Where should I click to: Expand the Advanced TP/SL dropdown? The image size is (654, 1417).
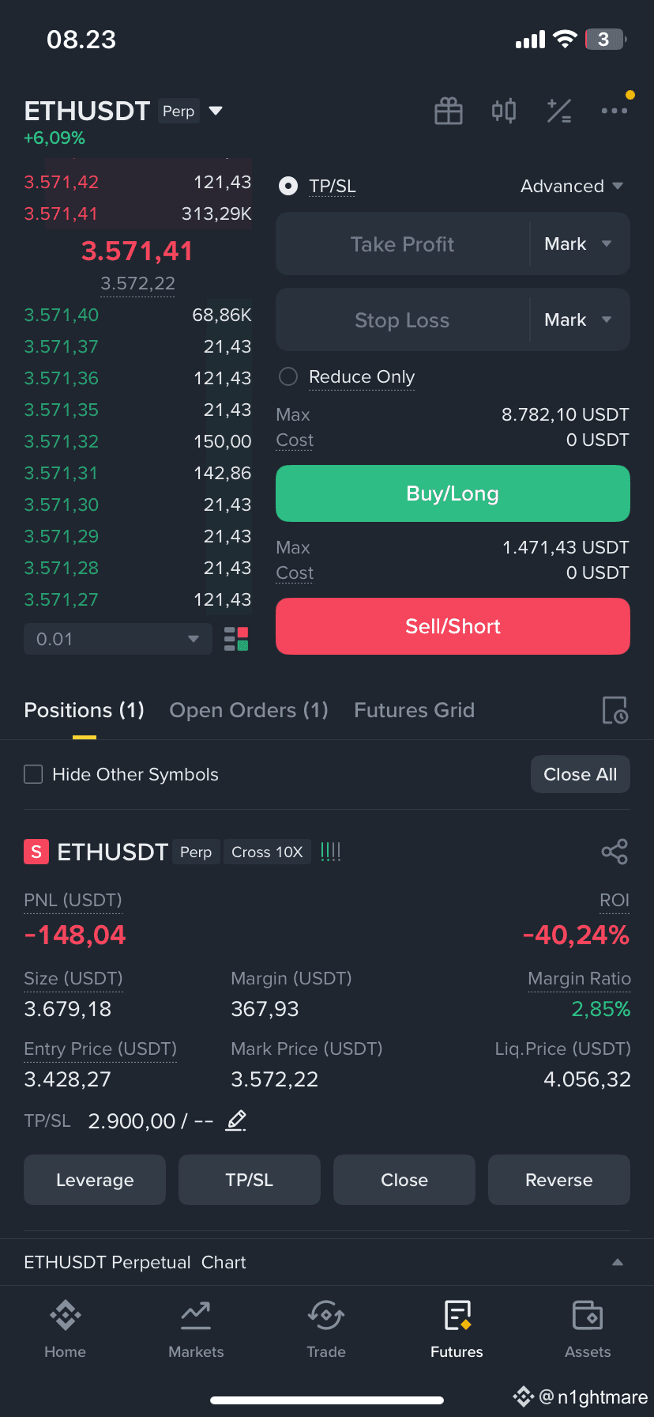pos(572,187)
